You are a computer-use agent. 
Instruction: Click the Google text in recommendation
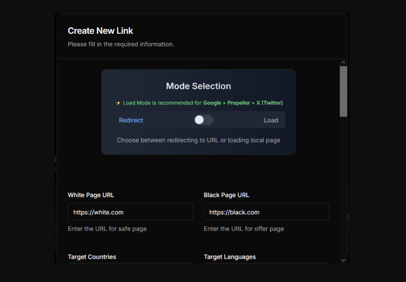coord(212,103)
